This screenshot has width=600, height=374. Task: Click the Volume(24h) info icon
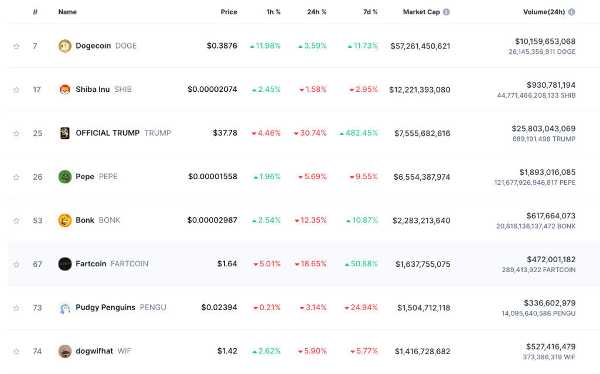571,12
